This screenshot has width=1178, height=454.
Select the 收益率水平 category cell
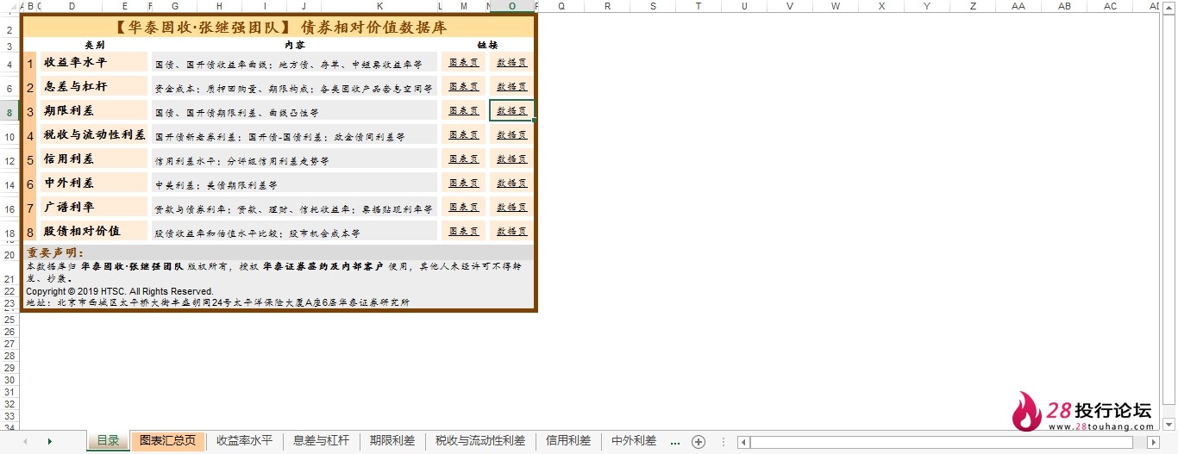tap(94, 62)
